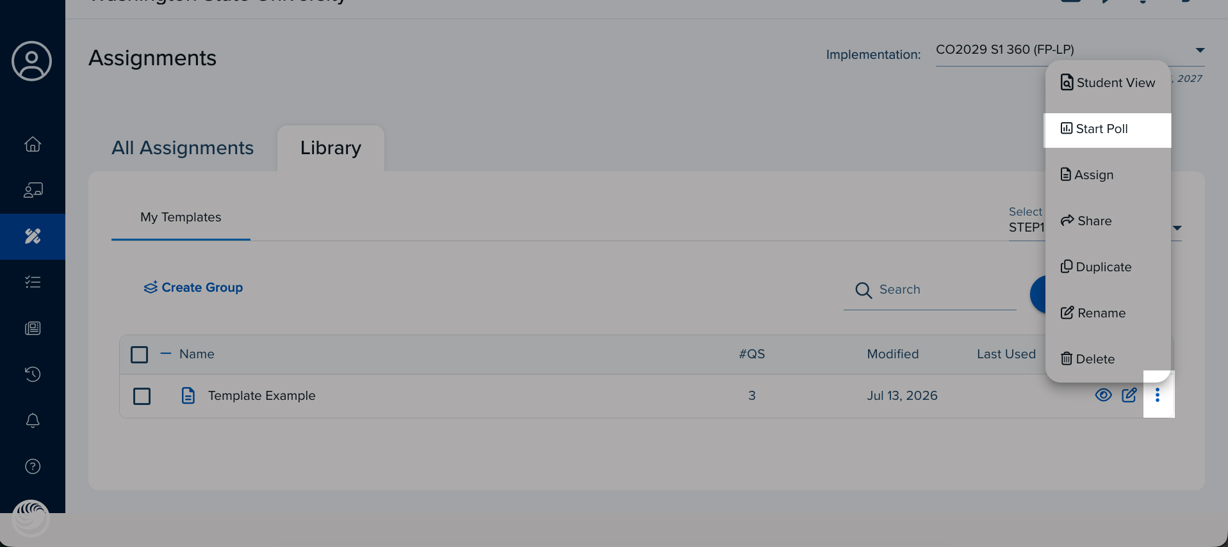Open the checklist sidebar icon

click(33, 282)
